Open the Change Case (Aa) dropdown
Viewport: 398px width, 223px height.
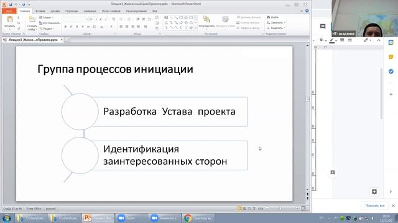(102, 27)
